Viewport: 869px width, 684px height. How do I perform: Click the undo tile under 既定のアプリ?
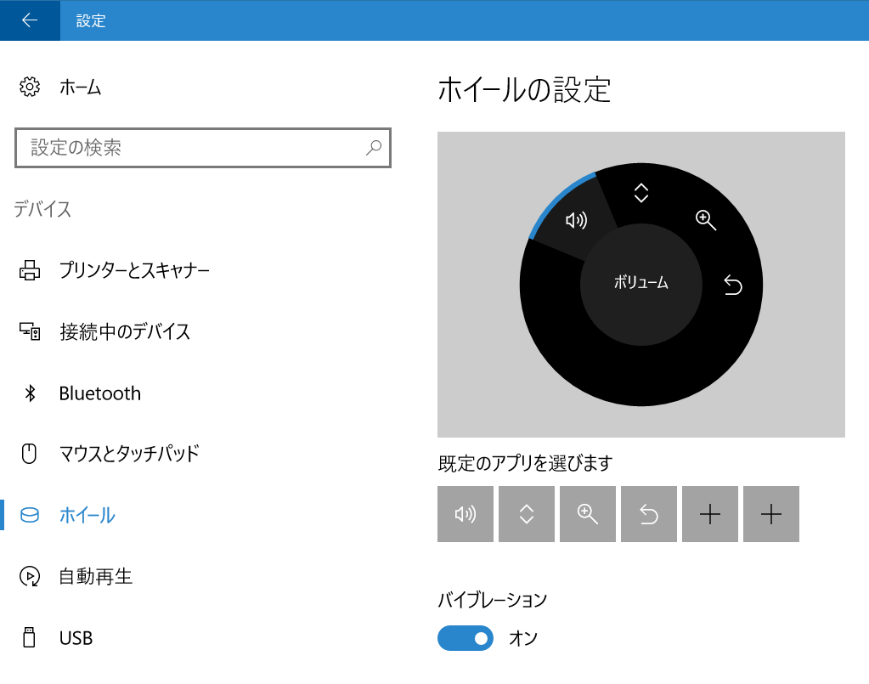pyautogui.click(x=649, y=514)
